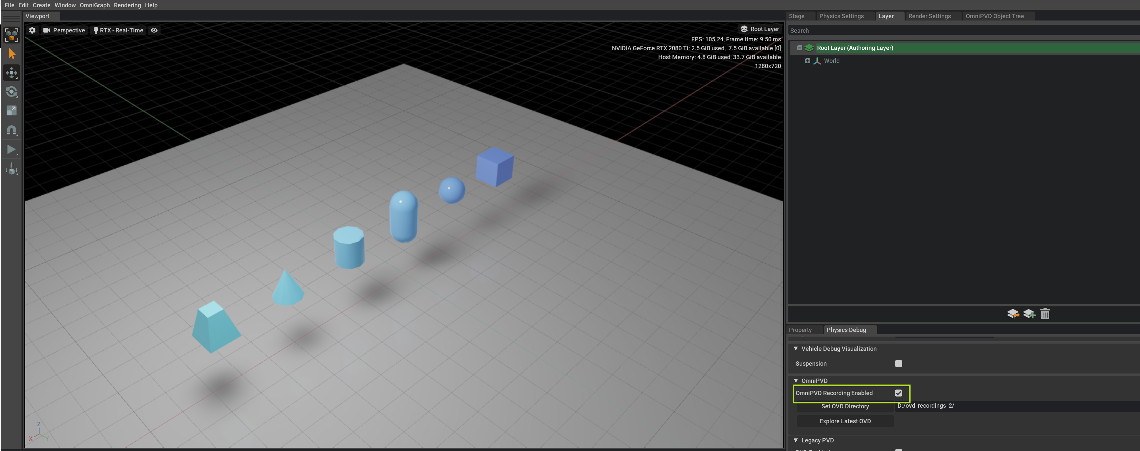
Task: Open the RTX - Real-Time renderer menu
Action: coord(118,30)
